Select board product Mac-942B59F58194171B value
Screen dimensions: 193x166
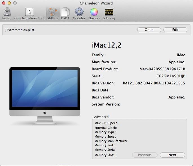(162, 69)
